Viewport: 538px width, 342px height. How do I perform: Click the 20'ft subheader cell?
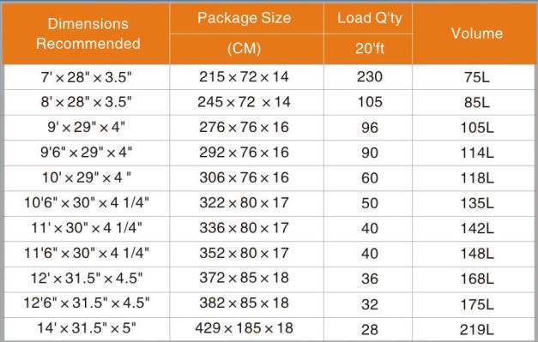368,49
